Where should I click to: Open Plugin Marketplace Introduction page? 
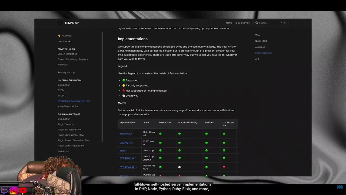point(64,119)
